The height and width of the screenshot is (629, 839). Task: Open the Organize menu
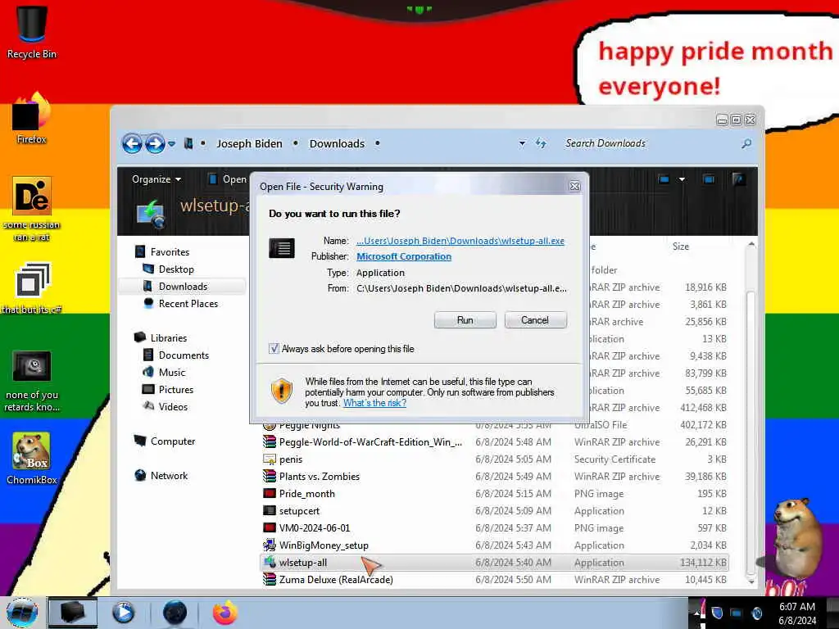click(156, 179)
